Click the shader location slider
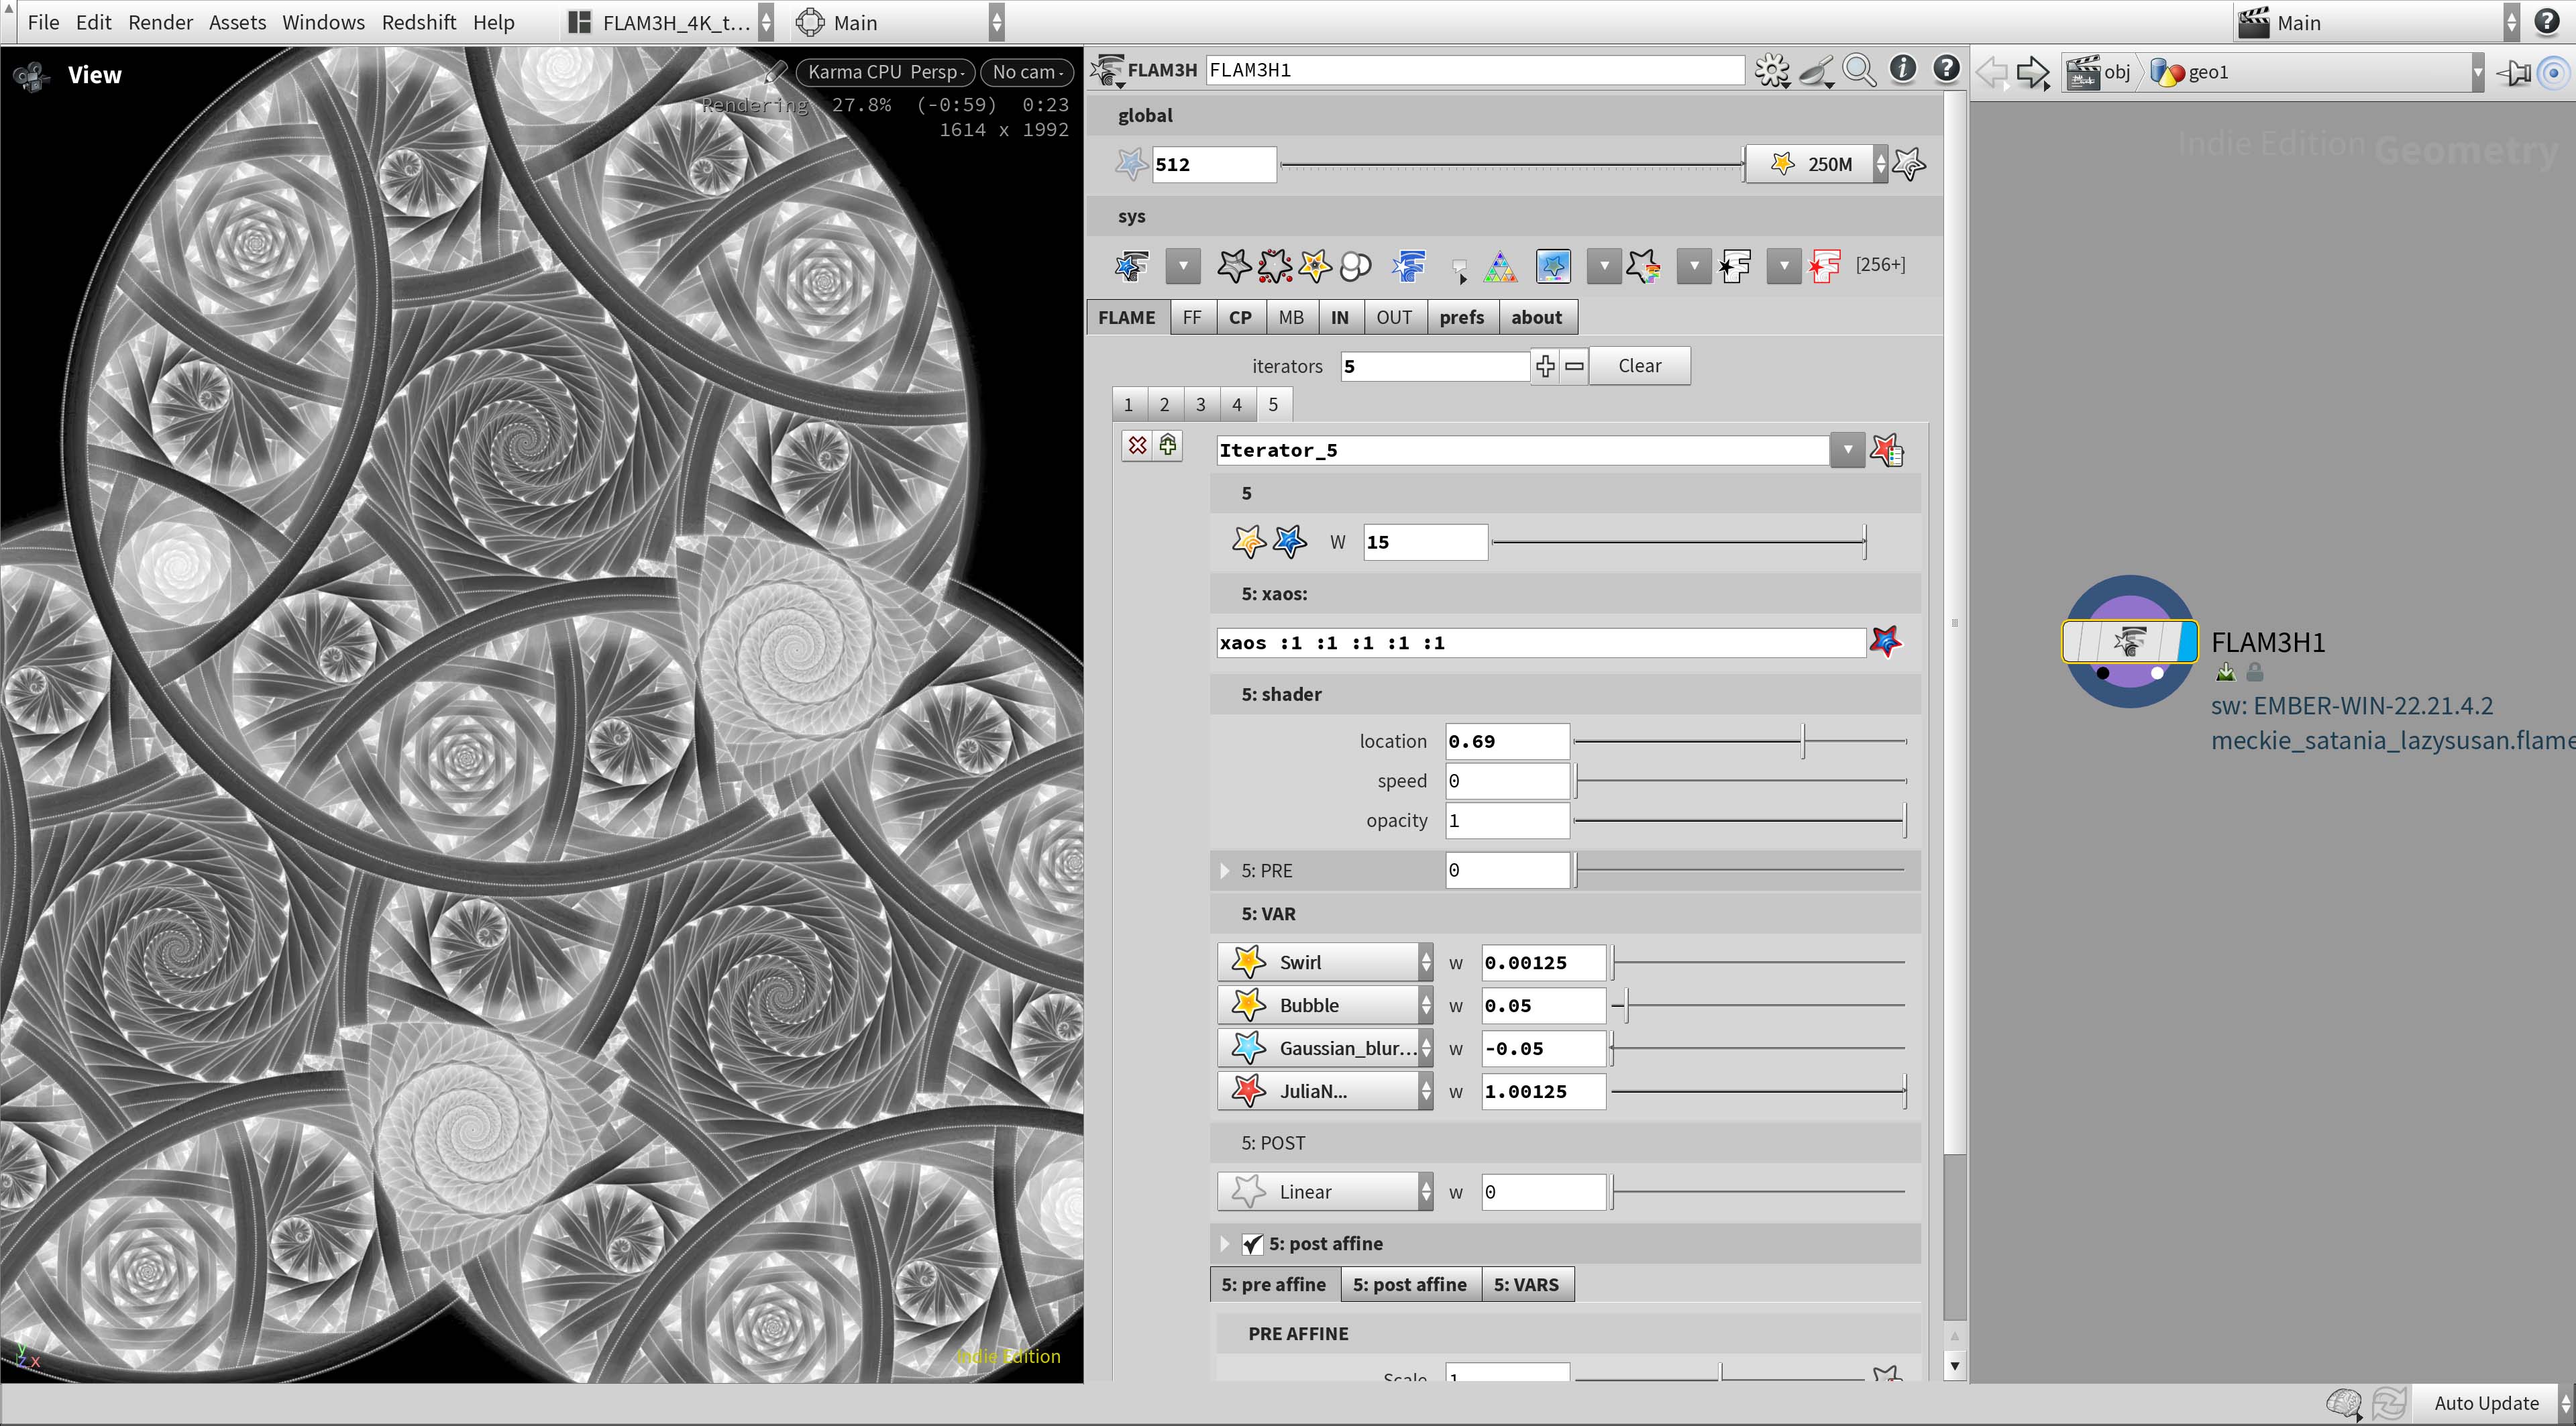Screen dimensions: 2576x1426 (1740, 742)
